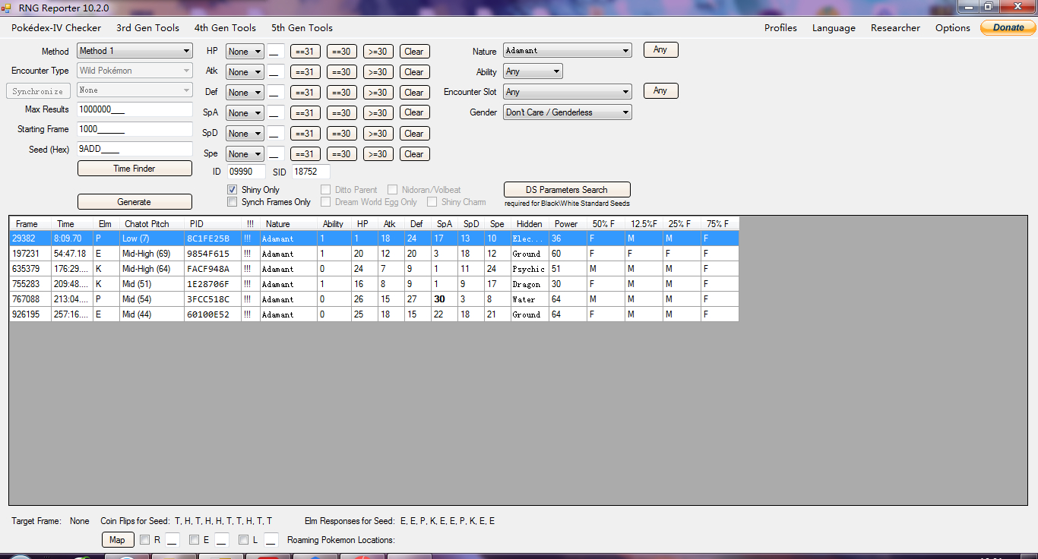Click the Donate button
Screen dimensions: 1038x559
tap(1008, 27)
